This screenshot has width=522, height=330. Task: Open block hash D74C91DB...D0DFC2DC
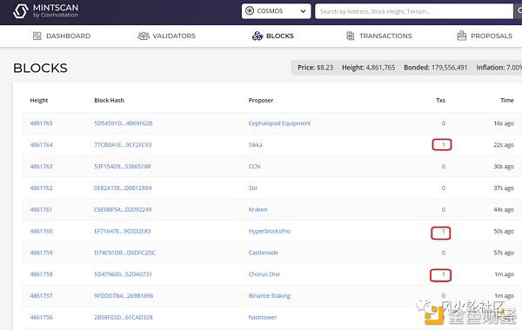[124, 253]
